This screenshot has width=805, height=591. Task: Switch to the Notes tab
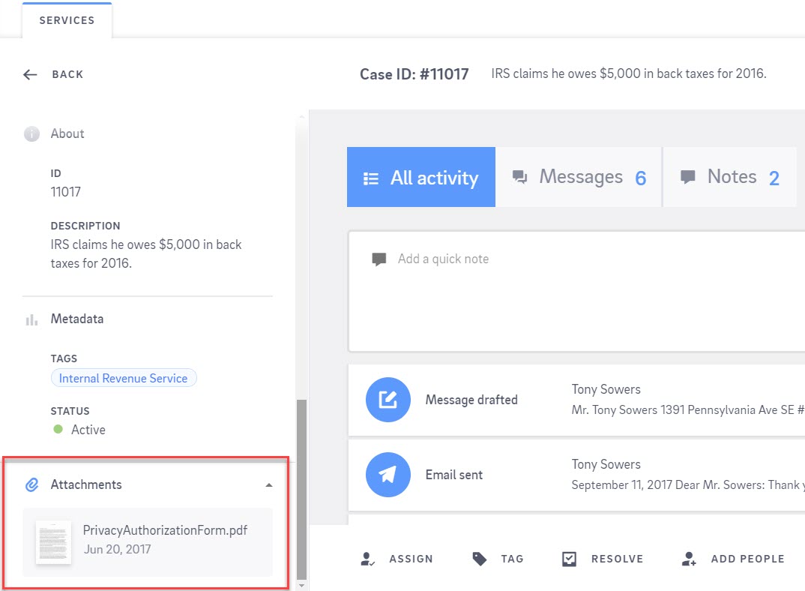point(729,177)
